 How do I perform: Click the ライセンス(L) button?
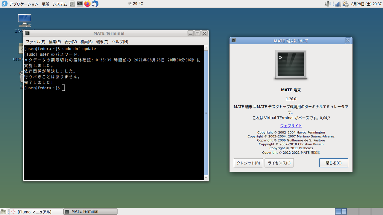pyautogui.click(x=279, y=163)
